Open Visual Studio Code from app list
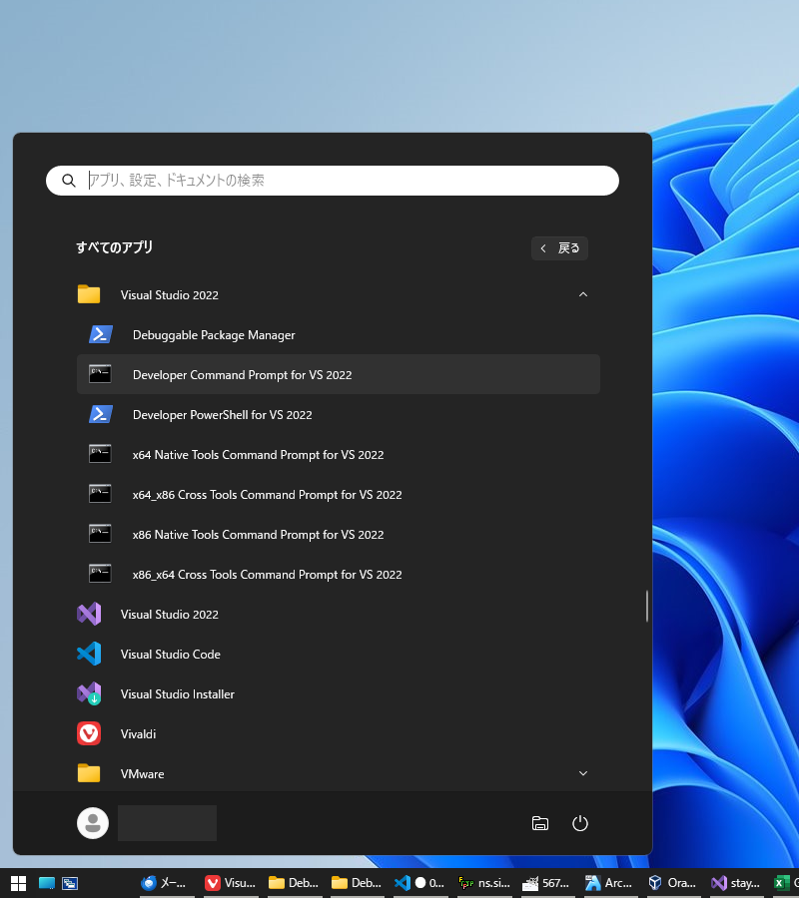Image resolution: width=799 pixels, height=898 pixels. point(339,654)
